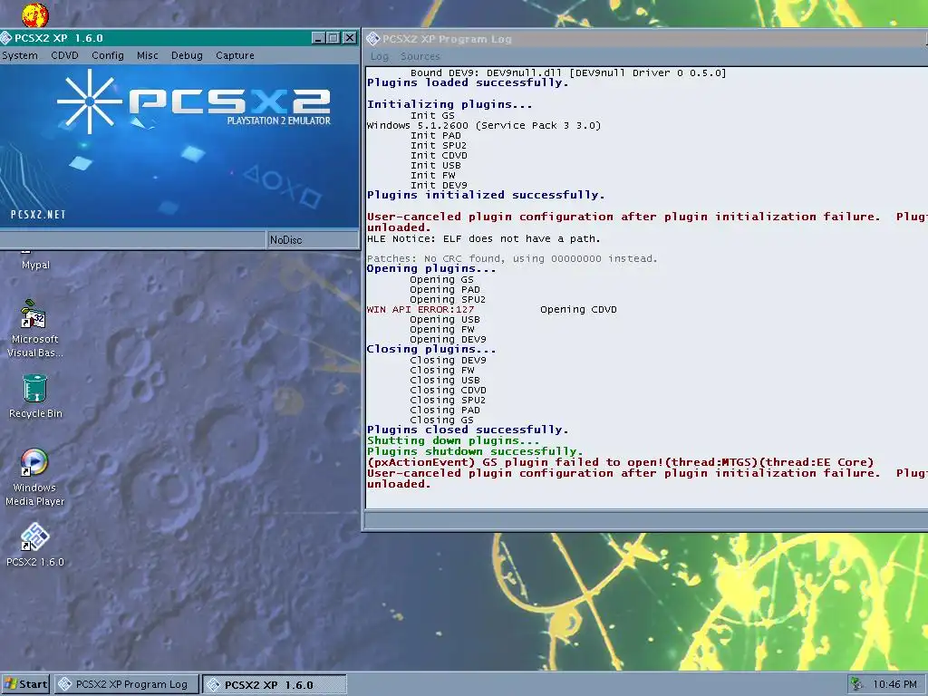Viewport: 928px width, 696px height.
Task: Click the 'Patches: No CRC found' log line
Action: click(512, 258)
